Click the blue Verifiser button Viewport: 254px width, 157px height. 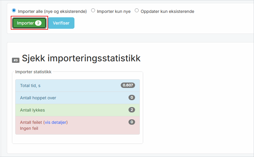(61, 23)
